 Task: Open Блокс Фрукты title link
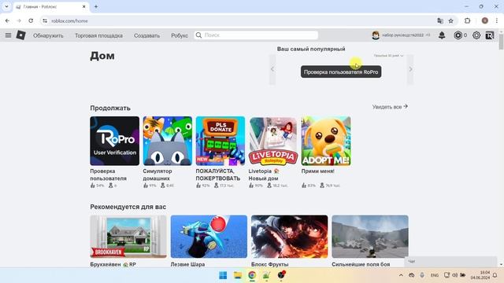tap(269, 264)
